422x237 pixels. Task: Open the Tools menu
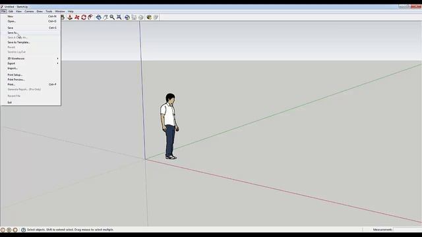[49, 12]
